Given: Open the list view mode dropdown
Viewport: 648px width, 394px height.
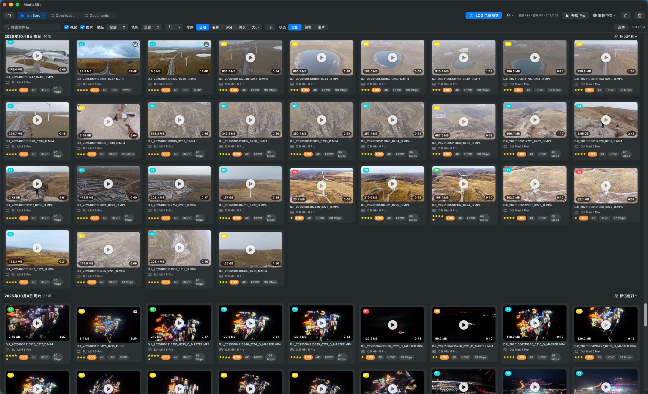Looking at the screenshot, I should [174, 27].
